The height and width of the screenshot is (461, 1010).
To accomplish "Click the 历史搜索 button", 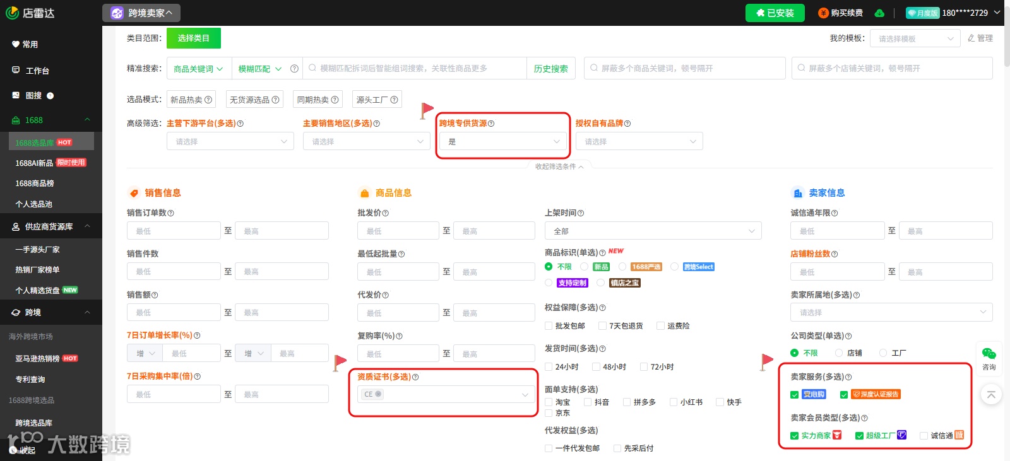I will pyautogui.click(x=550, y=69).
